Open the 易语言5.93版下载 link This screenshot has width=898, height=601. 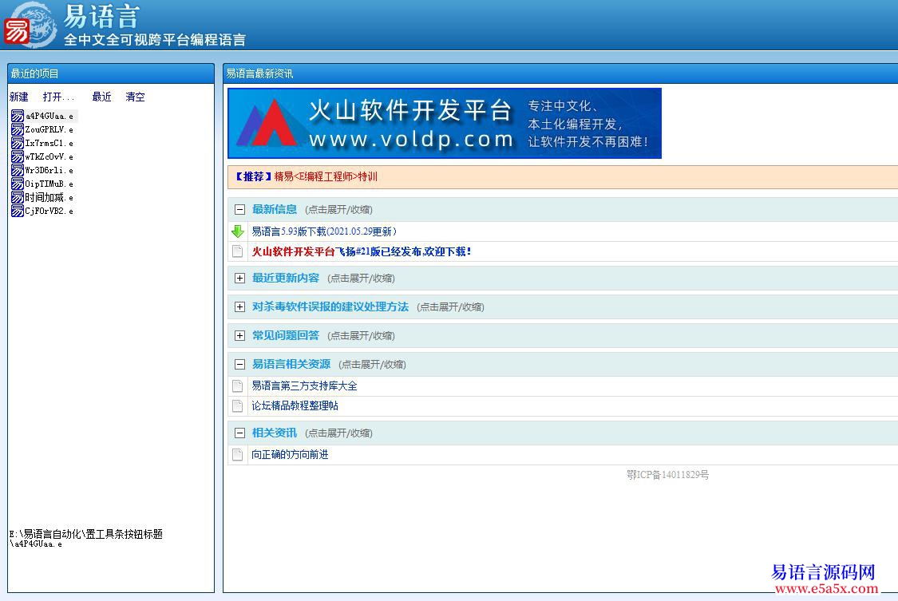[324, 232]
